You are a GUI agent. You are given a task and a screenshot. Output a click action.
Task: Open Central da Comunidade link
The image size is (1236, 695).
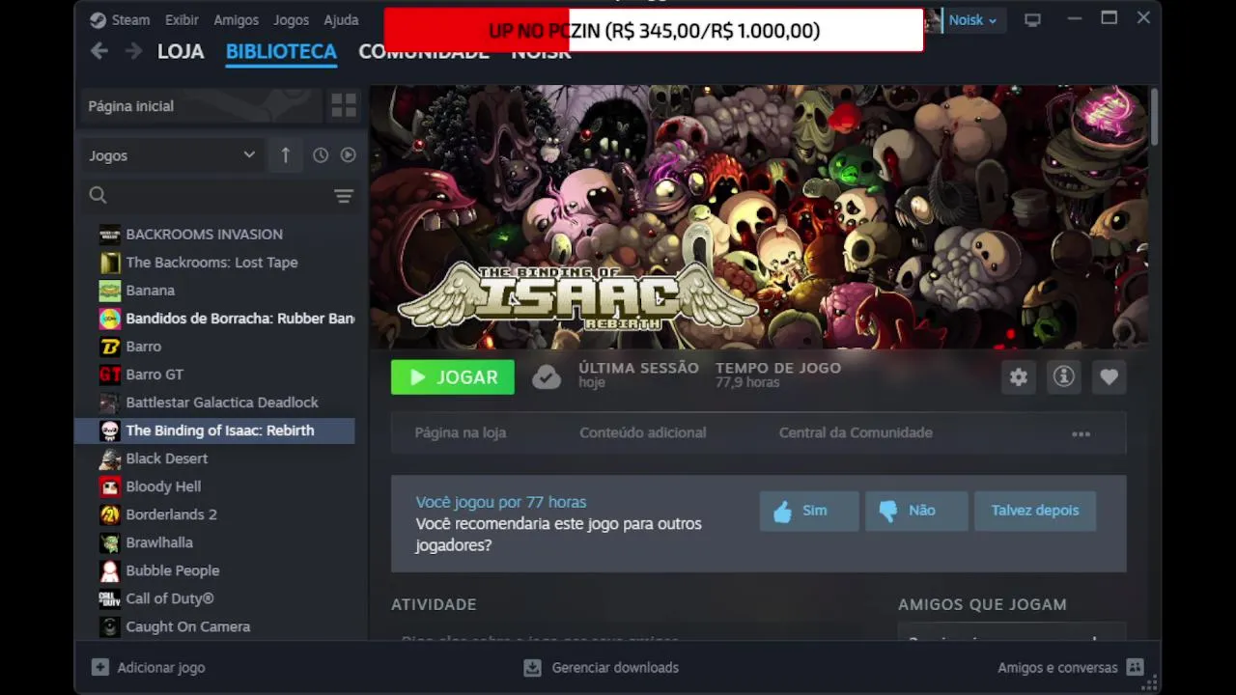point(856,433)
